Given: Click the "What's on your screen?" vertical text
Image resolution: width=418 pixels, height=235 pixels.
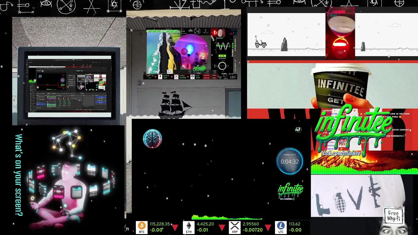Looking at the screenshot, I should pyautogui.click(x=19, y=175).
